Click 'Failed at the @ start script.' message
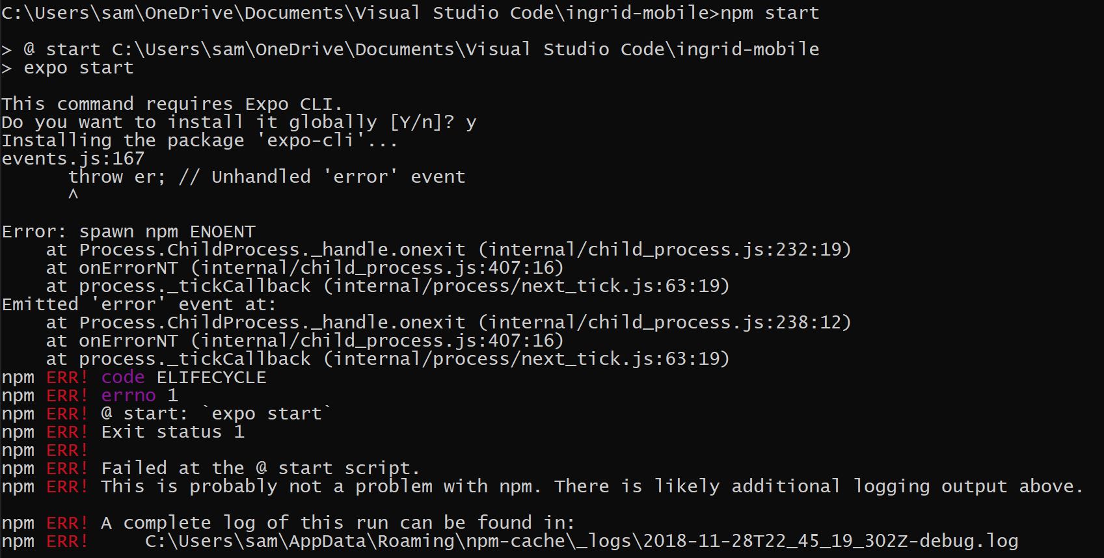 [260, 468]
